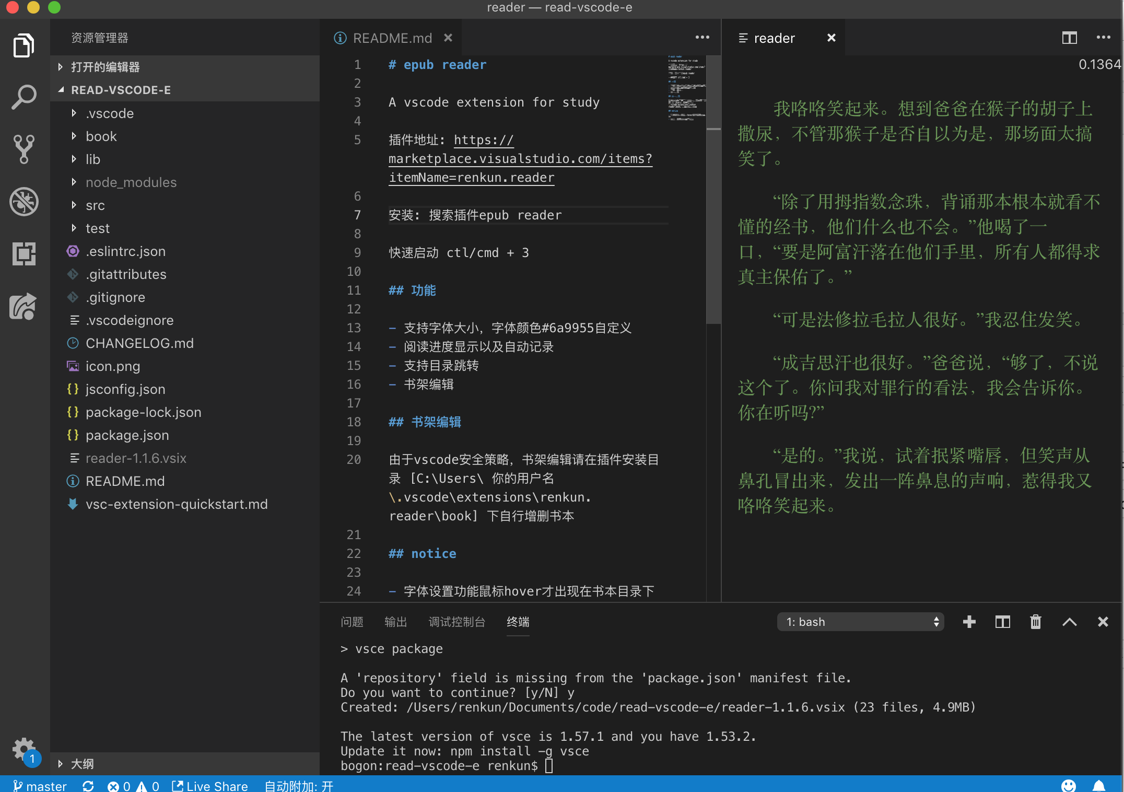Open the 1: bash terminal dropdown

[x=860, y=622]
